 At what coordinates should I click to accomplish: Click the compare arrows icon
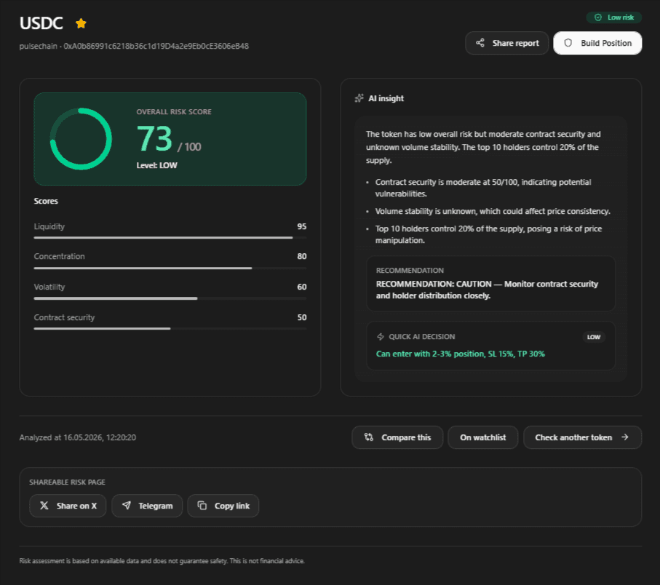pos(369,437)
